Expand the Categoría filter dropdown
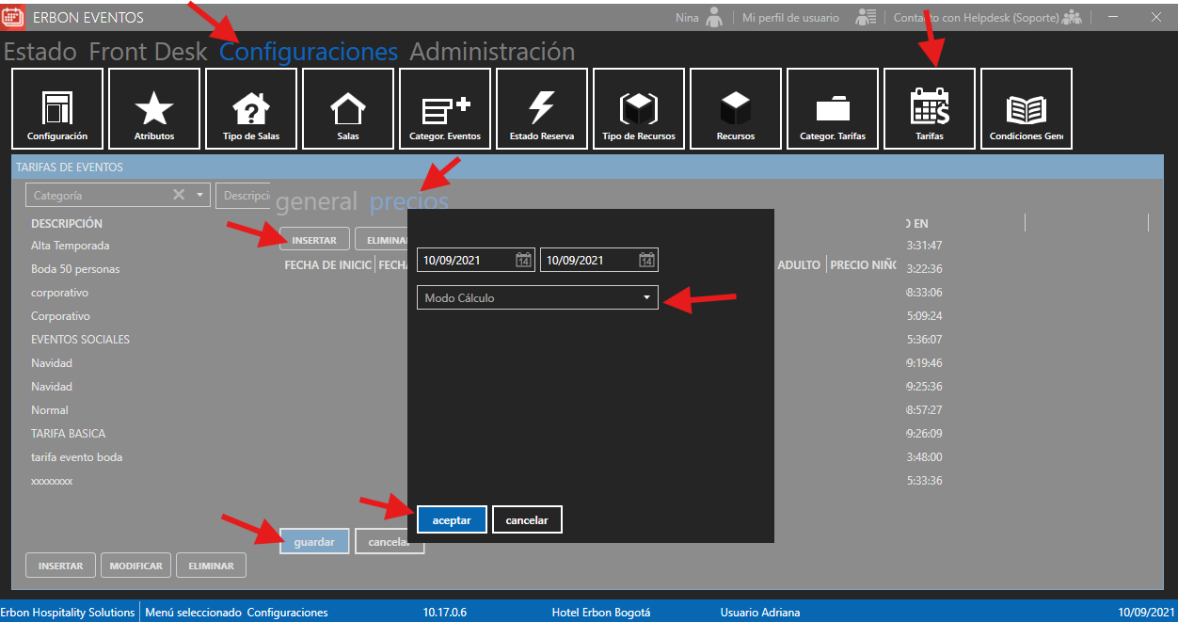The image size is (1178, 622). (x=199, y=195)
